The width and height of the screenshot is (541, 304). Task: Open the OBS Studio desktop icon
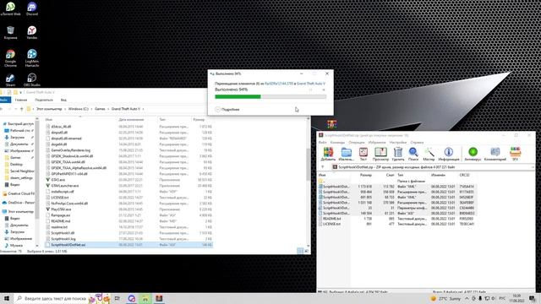(x=32, y=79)
